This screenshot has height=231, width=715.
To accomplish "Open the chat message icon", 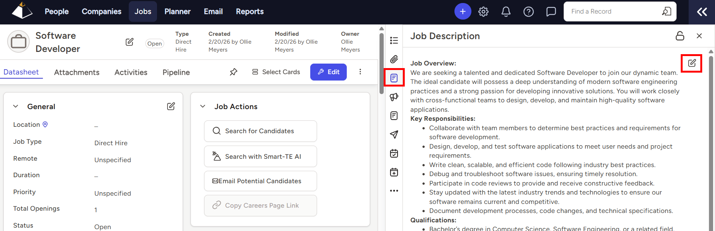I will click(551, 12).
